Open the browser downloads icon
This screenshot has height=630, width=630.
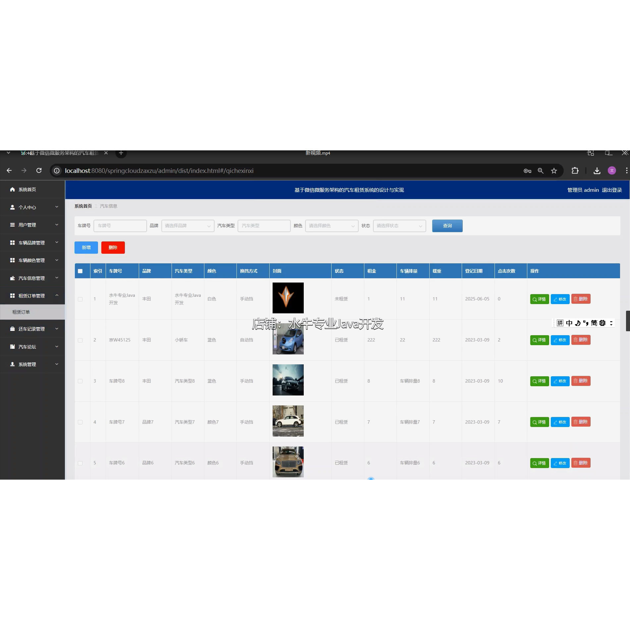point(597,171)
